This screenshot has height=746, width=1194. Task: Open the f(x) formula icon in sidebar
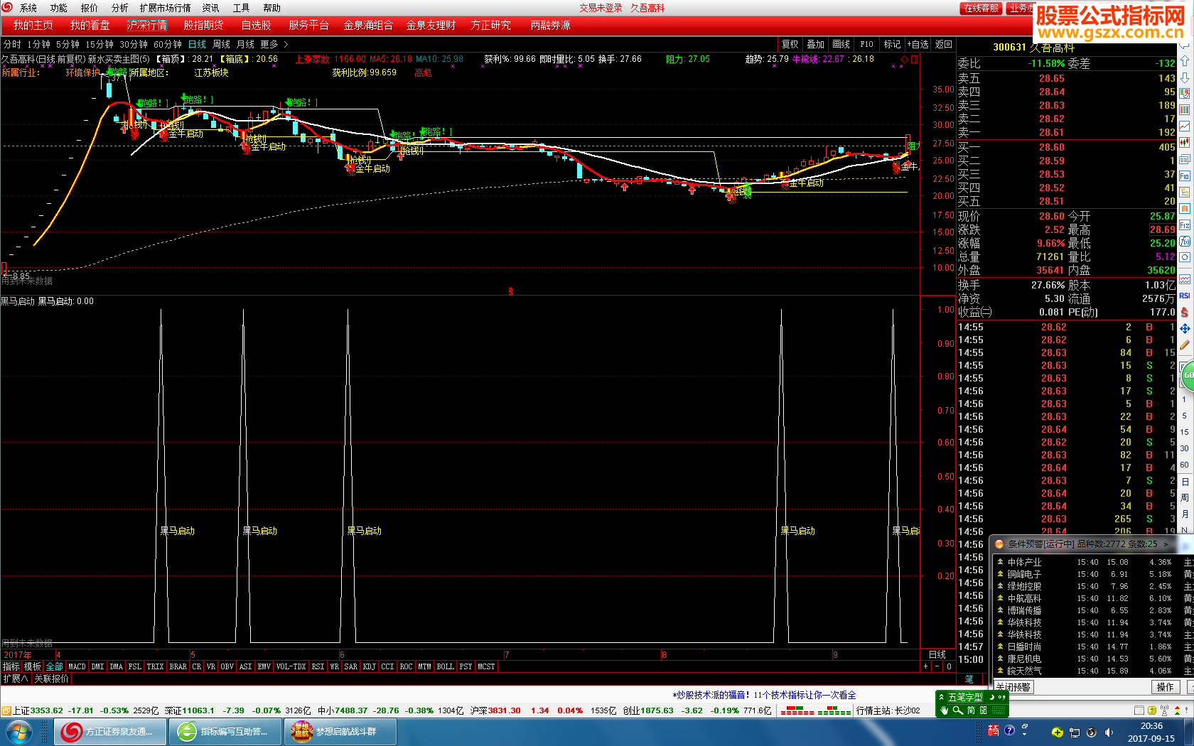[1185, 242]
